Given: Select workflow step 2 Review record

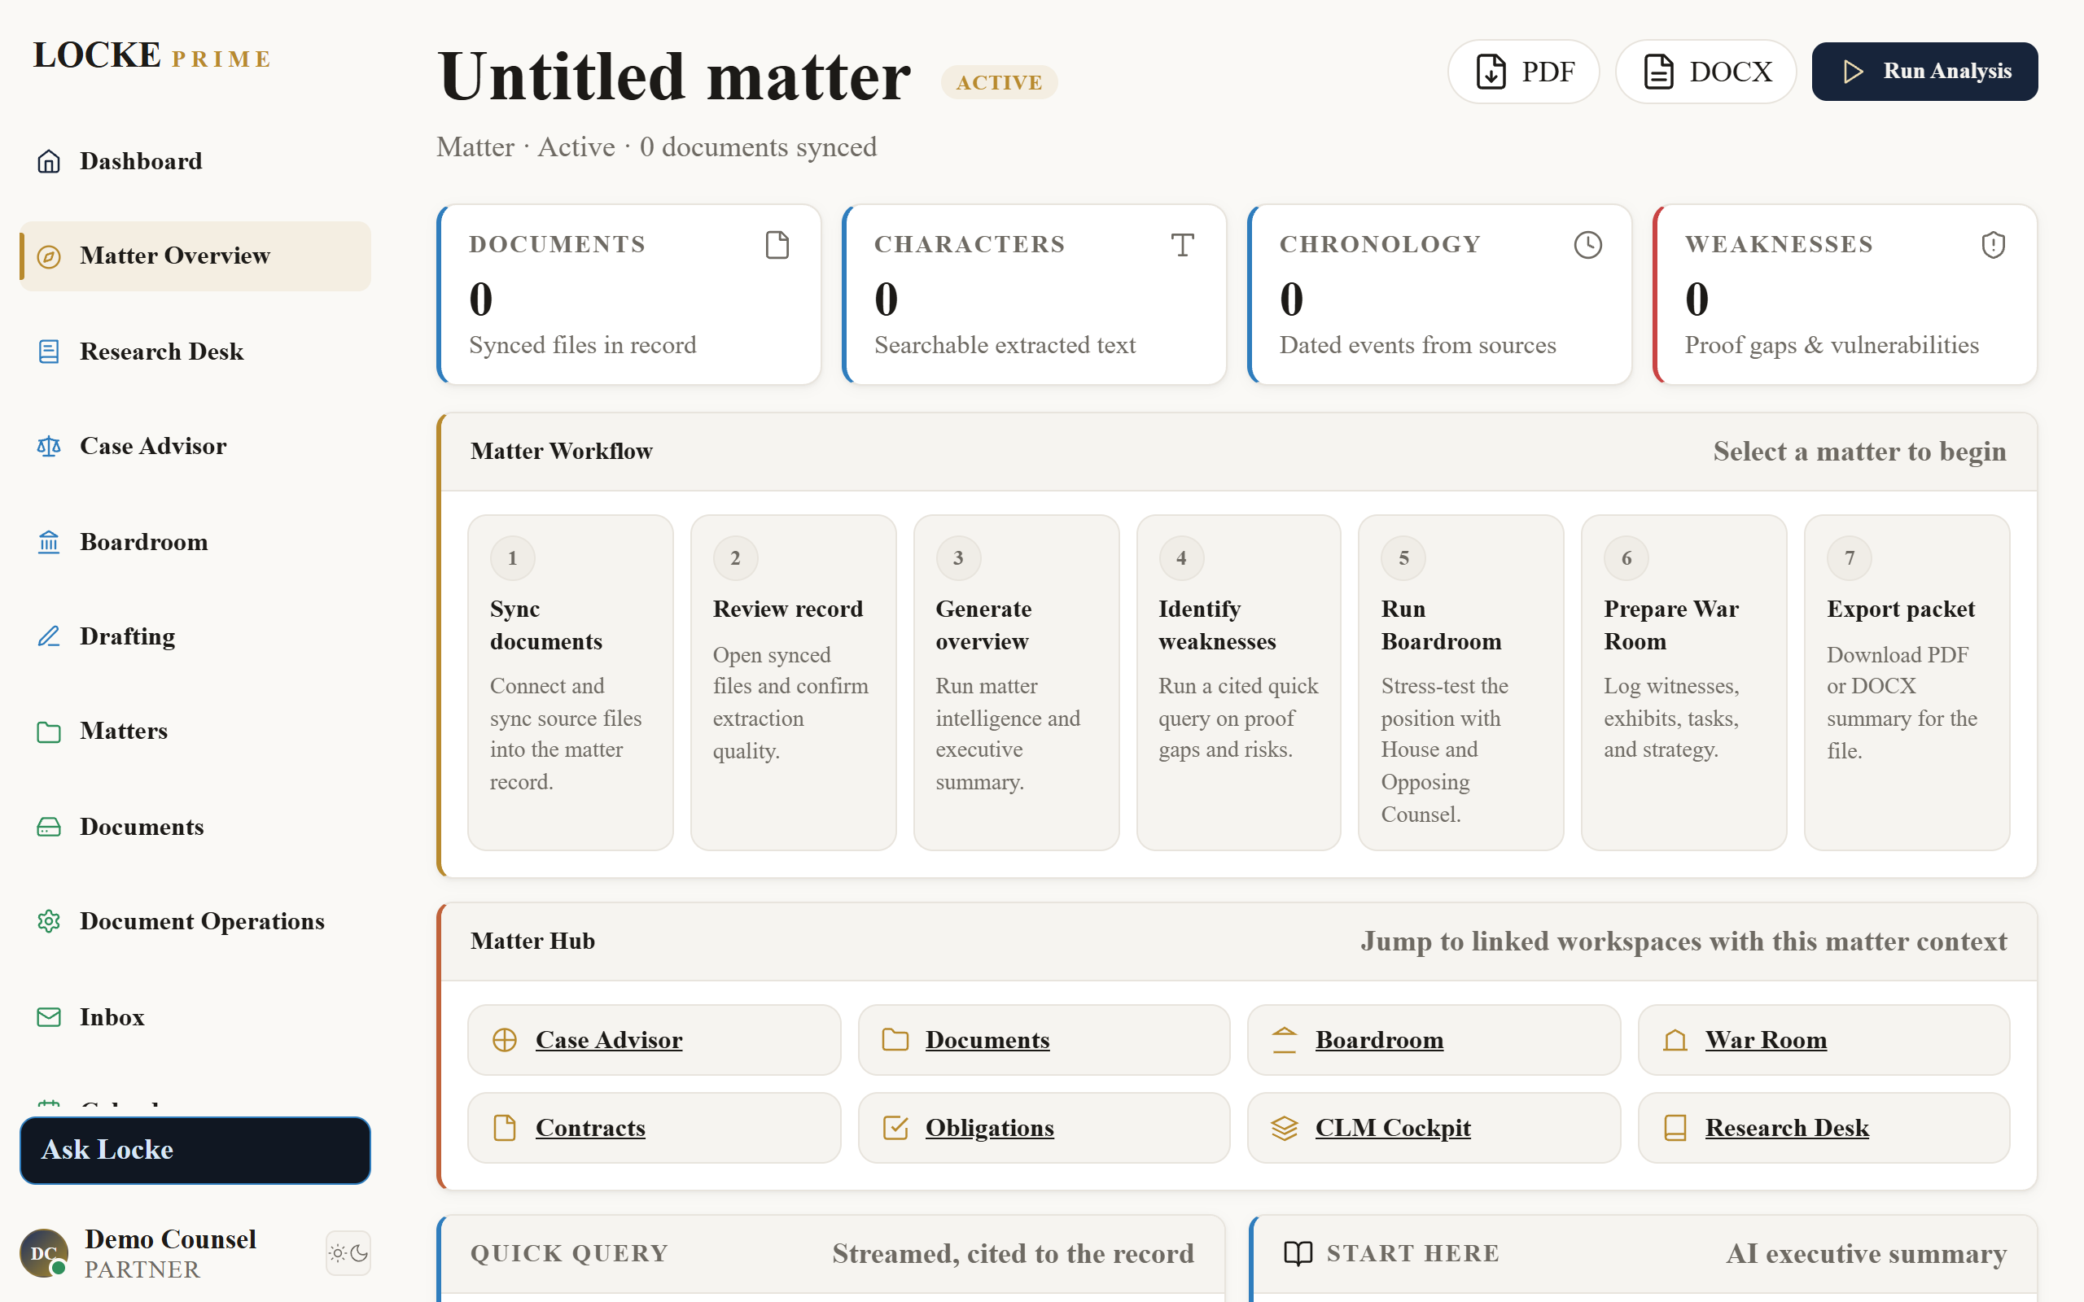Looking at the screenshot, I should pos(793,683).
